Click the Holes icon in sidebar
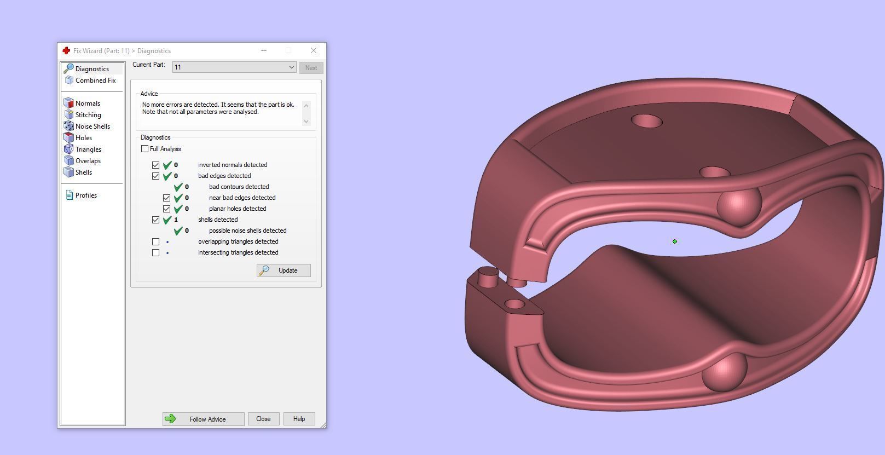Viewport: 885px width, 455px height. tap(68, 137)
